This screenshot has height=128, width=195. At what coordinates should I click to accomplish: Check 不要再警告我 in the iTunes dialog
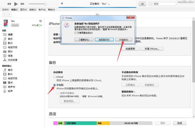(76, 33)
